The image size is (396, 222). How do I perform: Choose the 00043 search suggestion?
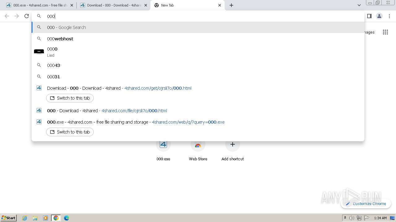[x=198, y=65]
